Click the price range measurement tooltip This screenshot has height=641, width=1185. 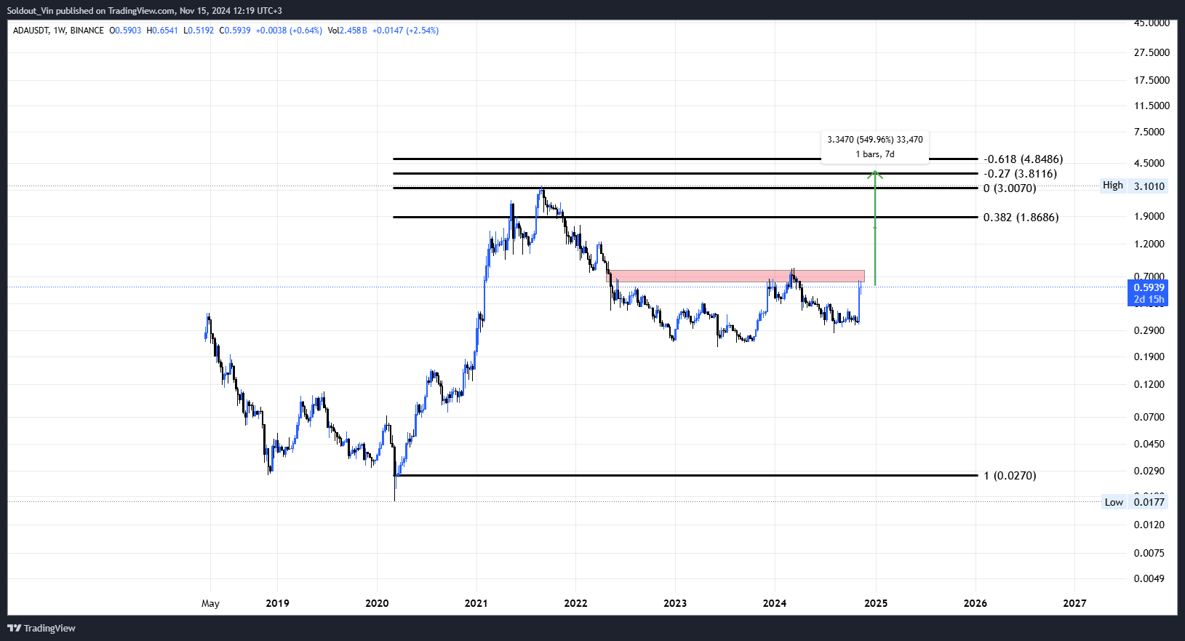pos(875,147)
